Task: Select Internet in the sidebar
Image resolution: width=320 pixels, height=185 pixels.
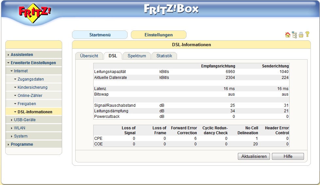Action: click(x=21, y=71)
